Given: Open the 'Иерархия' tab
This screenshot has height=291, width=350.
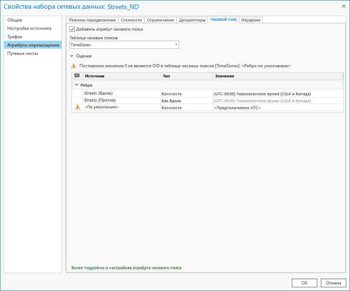Looking at the screenshot, I should 251,20.
